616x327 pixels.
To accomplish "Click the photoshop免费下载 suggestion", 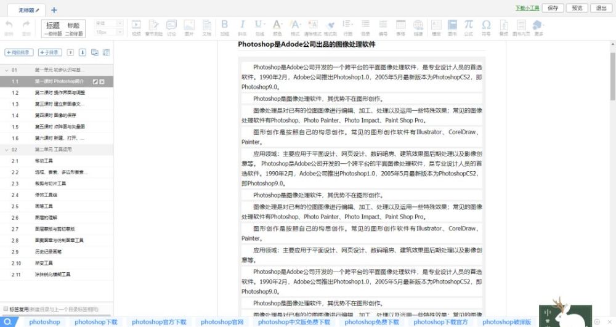I will point(371,322).
